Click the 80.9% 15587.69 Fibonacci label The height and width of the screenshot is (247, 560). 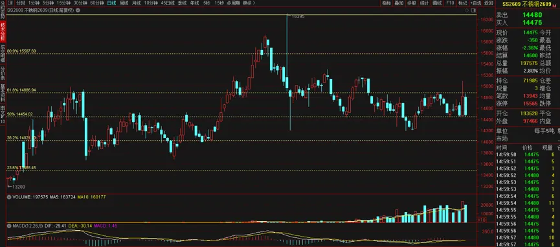pyautogui.click(x=21, y=51)
